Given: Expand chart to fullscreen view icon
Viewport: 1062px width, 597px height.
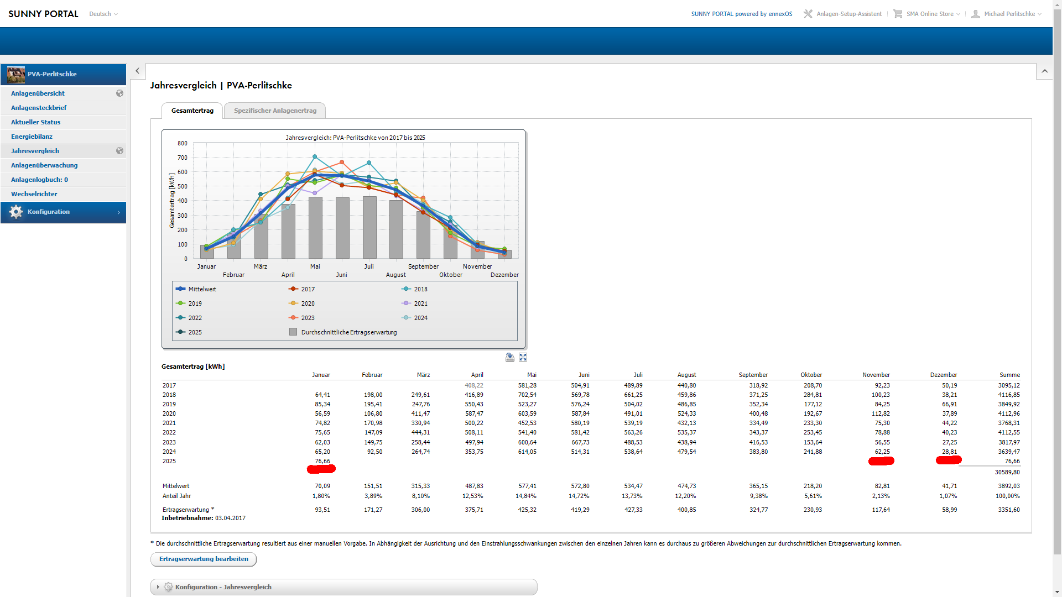Looking at the screenshot, I should tap(523, 358).
